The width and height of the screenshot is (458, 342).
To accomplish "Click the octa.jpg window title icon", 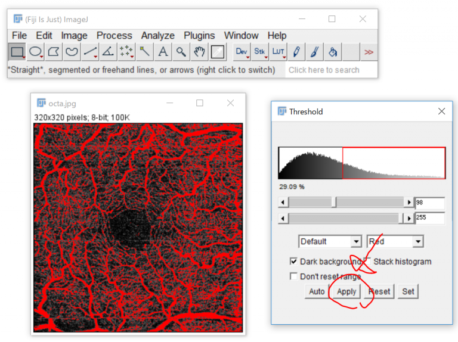I will [x=41, y=103].
